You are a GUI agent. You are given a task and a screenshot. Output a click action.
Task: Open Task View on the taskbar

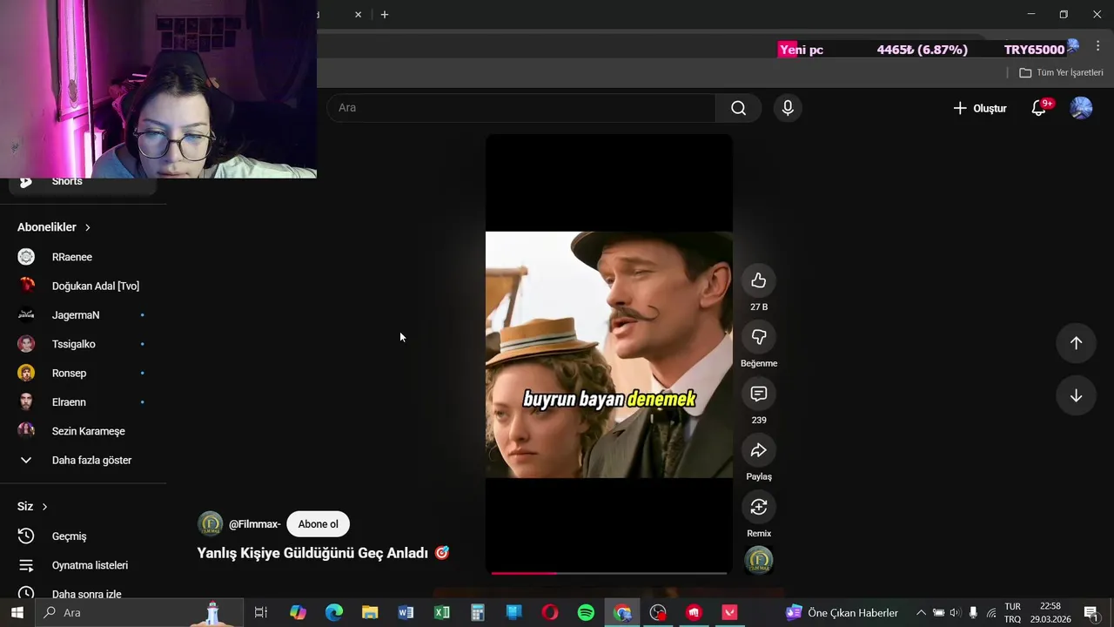pyautogui.click(x=260, y=613)
